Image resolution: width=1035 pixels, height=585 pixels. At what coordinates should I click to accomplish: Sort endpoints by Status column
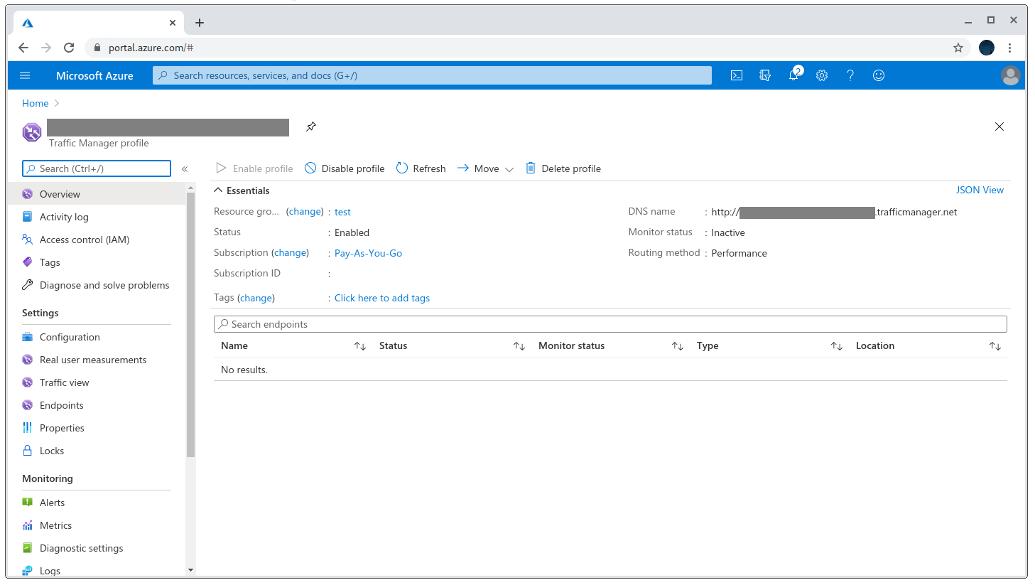tap(519, 346)
